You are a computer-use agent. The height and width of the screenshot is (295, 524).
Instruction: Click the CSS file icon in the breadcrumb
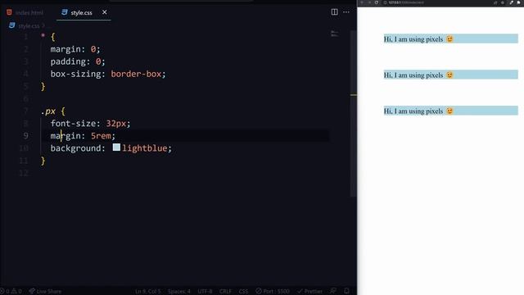[x=11, y=25]
